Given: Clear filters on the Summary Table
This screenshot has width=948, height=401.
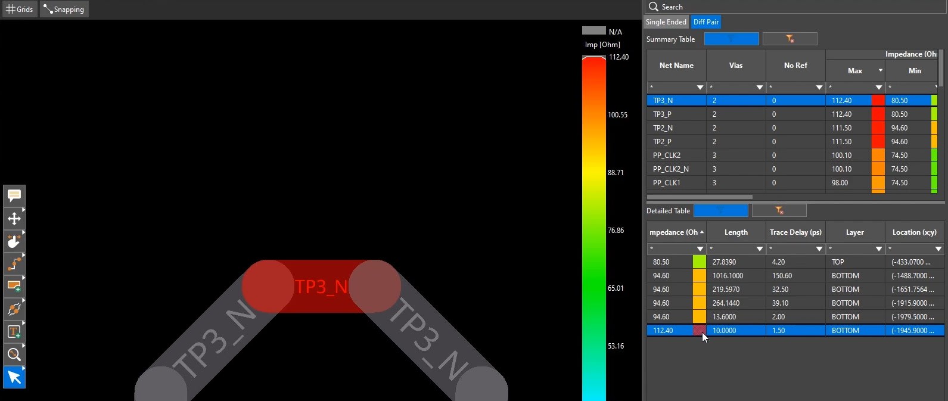Looking at the screenshot, I should (x=790, y=39).
